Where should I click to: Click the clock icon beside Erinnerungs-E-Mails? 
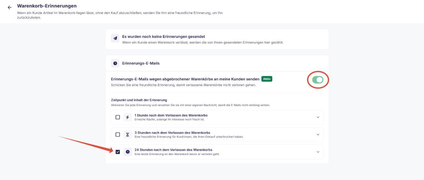(115, 63)
